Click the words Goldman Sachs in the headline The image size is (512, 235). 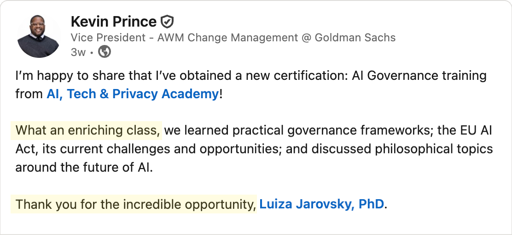[355, 38]
